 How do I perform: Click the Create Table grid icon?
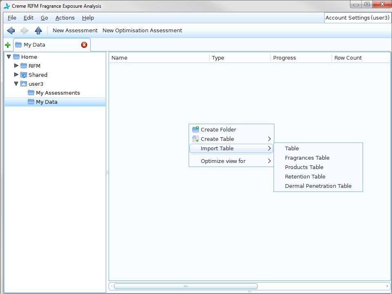(x=196, y=139)
